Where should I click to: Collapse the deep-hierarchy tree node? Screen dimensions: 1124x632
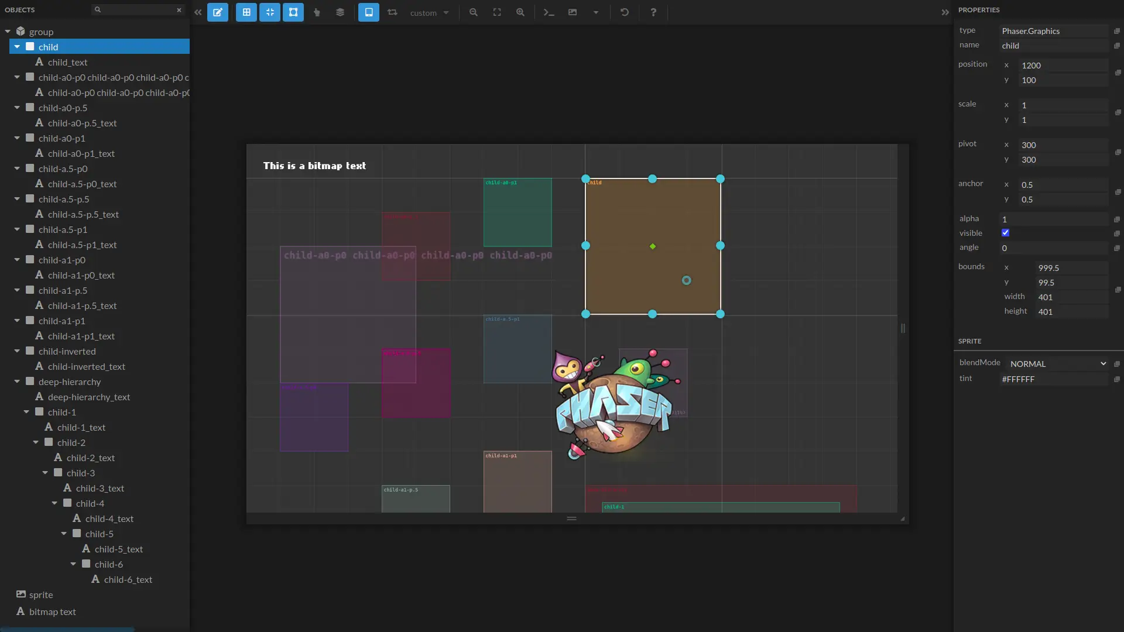(x=17, y=382)
